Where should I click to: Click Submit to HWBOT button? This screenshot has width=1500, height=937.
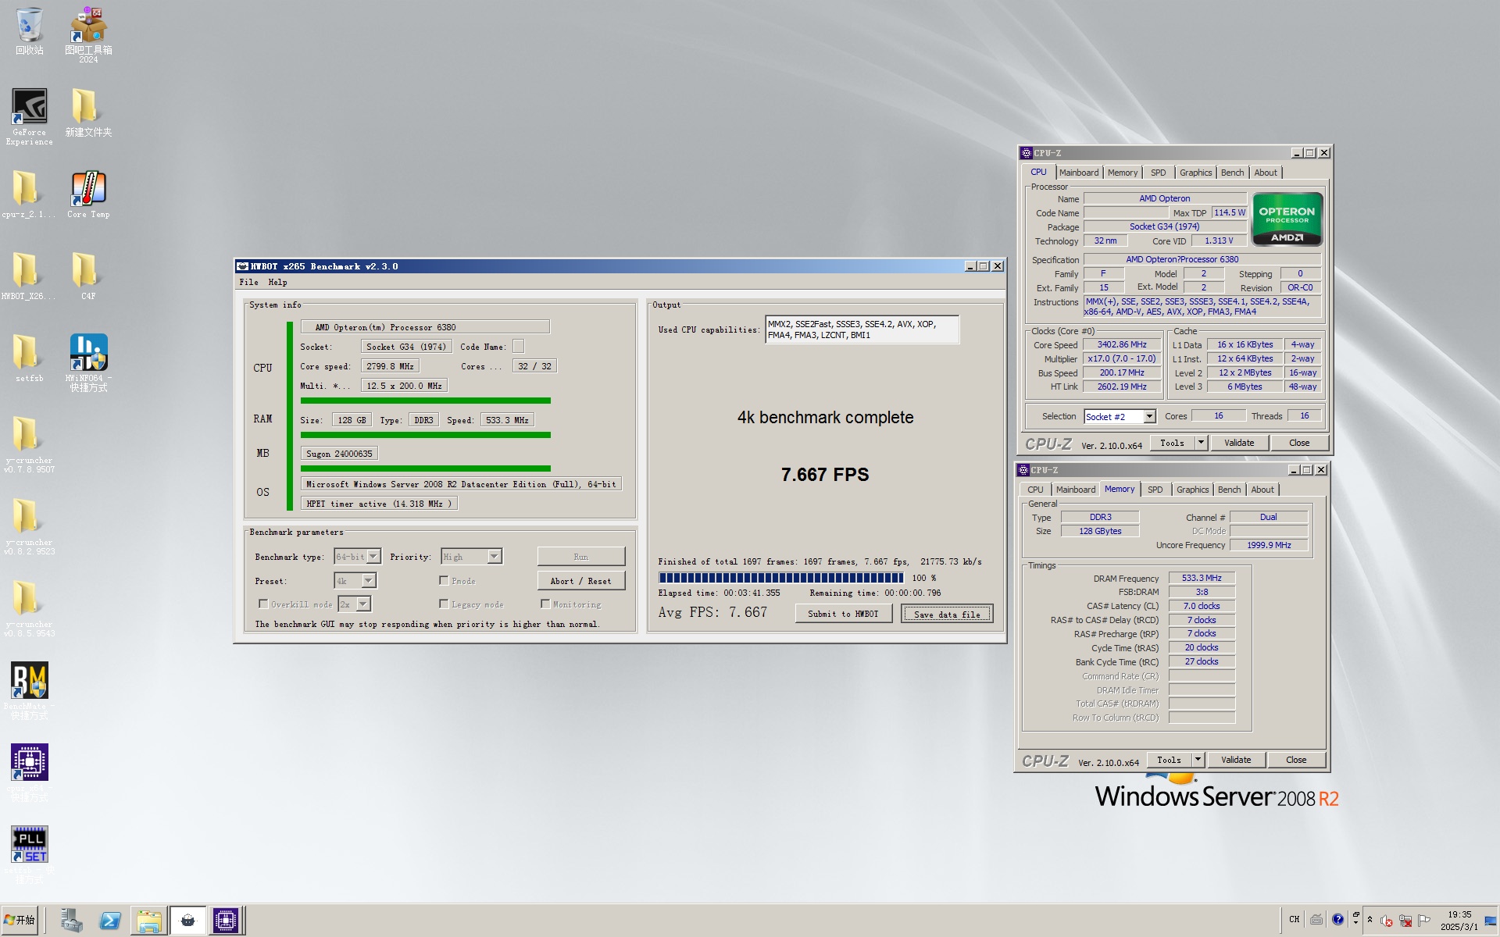[x=844, y=614]
